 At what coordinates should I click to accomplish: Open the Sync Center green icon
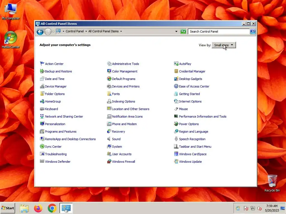(x=42, y=146)
